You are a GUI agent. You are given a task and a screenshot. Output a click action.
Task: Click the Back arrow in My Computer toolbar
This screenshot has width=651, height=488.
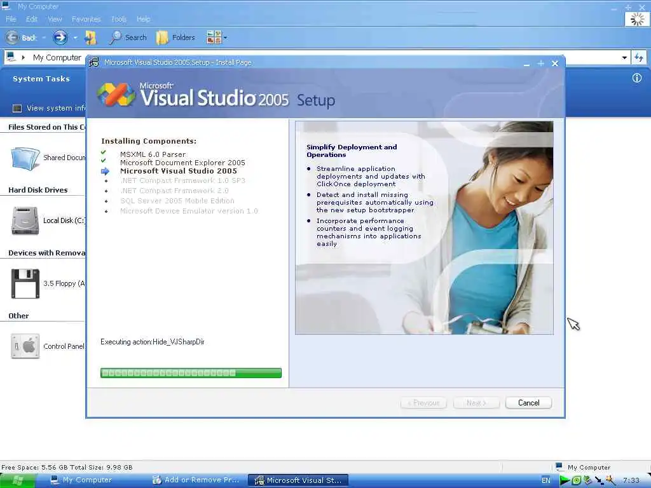point(13,37)
